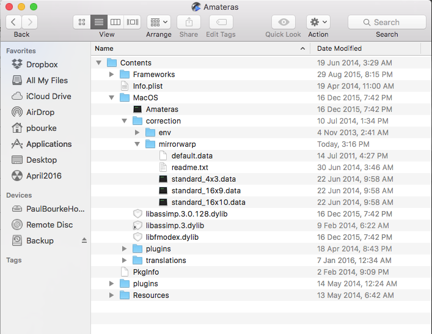Select Applications in Favorites sidebar
Image resolution: width=432 pixels, height=334 pixels.
coord(48,144)
